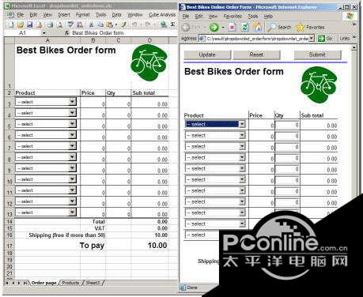Screen dimensions: 363x297
Task: Click the Update button on the web form
Action: pyautogui.click(x=207, y=55)
